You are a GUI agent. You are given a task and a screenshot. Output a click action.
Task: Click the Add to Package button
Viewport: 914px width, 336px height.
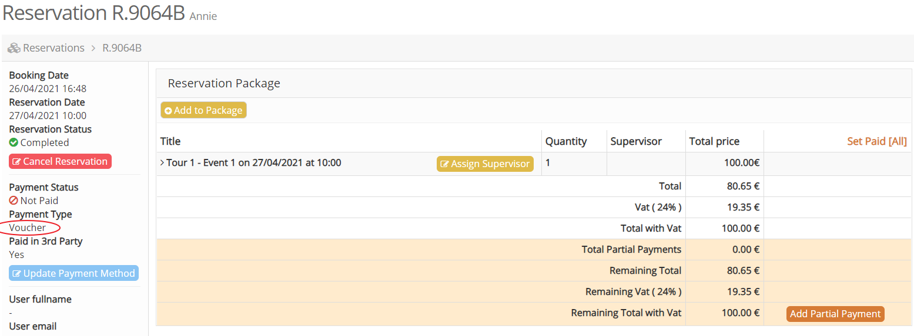(203, 110)
